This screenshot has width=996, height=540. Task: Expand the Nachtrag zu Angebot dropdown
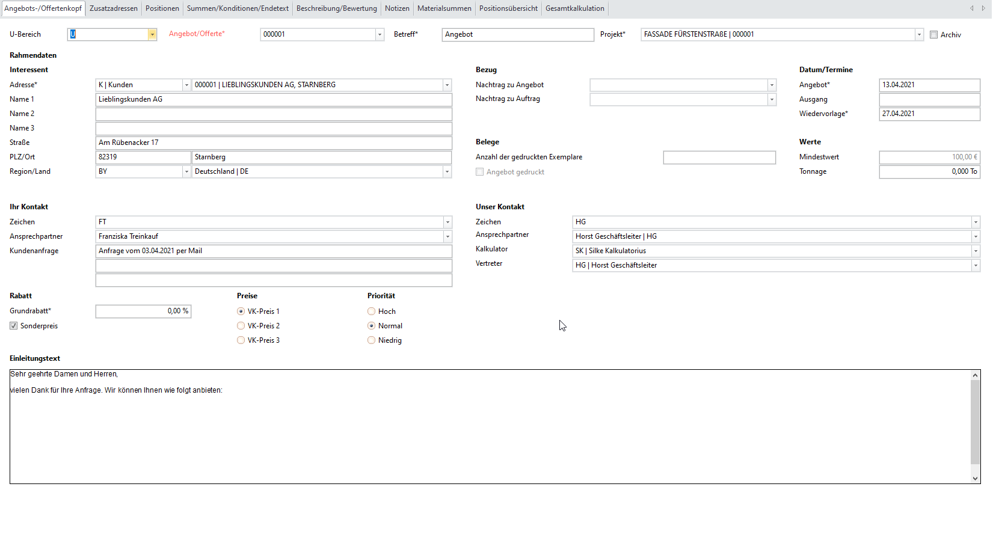772,85
